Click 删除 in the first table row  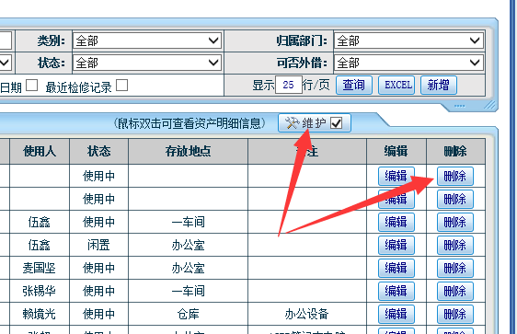(x=455, y=176)
